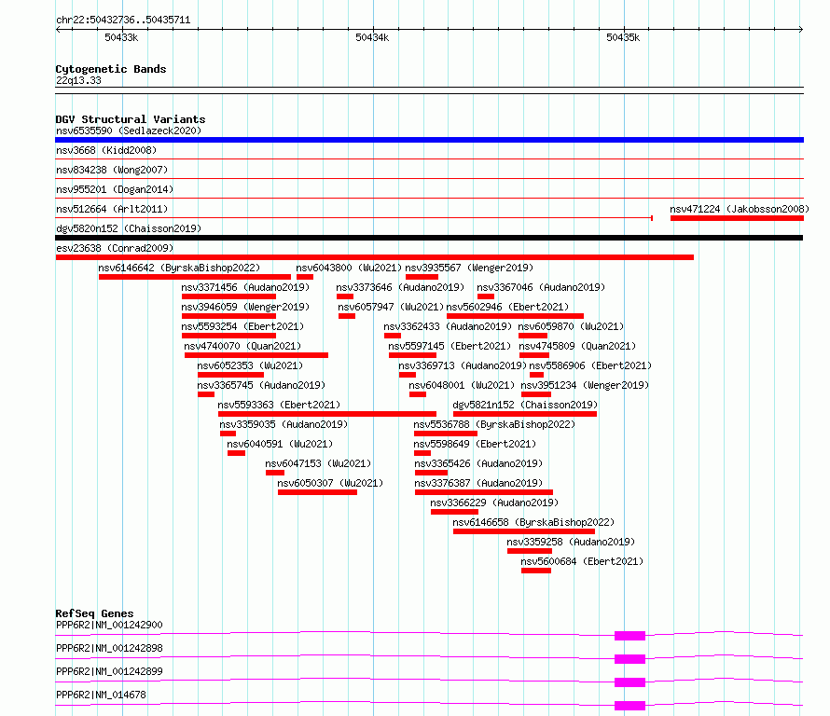Click nsv6048001 (Wu2021) label
830x716 pixels.
[462, 385]
